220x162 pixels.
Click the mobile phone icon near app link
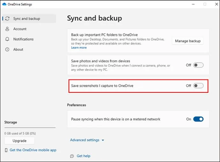6,150
